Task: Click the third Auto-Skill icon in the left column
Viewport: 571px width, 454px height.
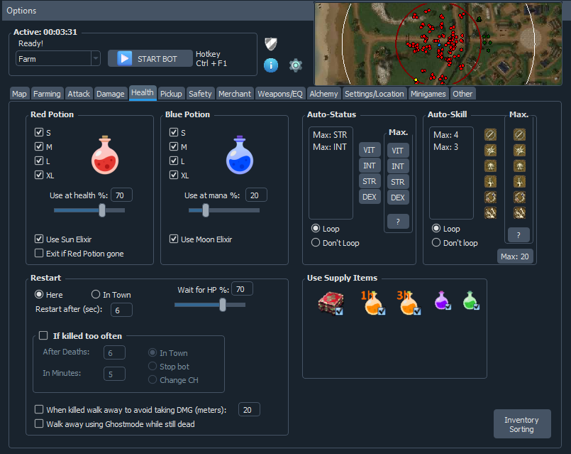Action: (x=491, y=166)
